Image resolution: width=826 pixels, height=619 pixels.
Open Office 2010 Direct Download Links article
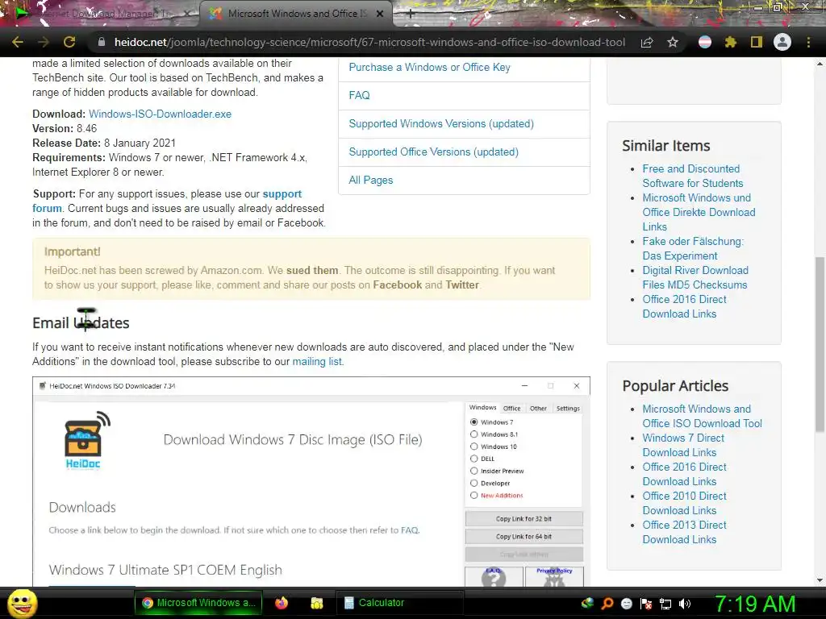coord(684,503)
